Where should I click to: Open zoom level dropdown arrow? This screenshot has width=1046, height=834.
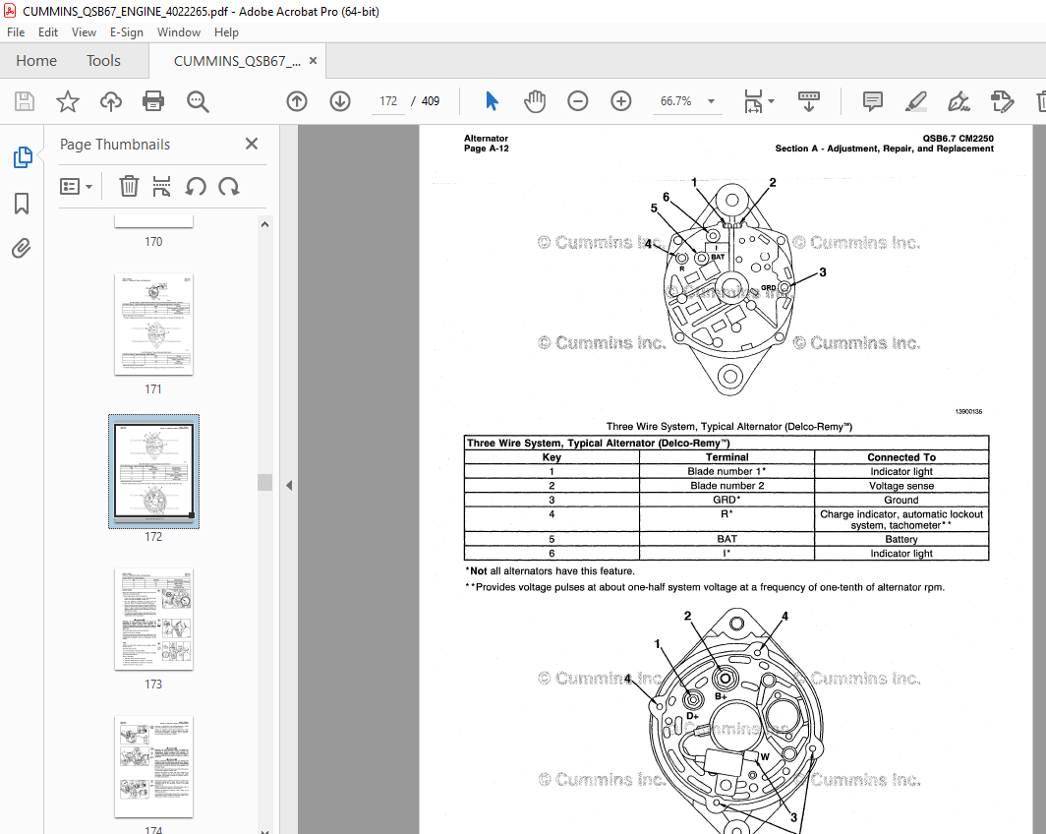click(711, 101)
